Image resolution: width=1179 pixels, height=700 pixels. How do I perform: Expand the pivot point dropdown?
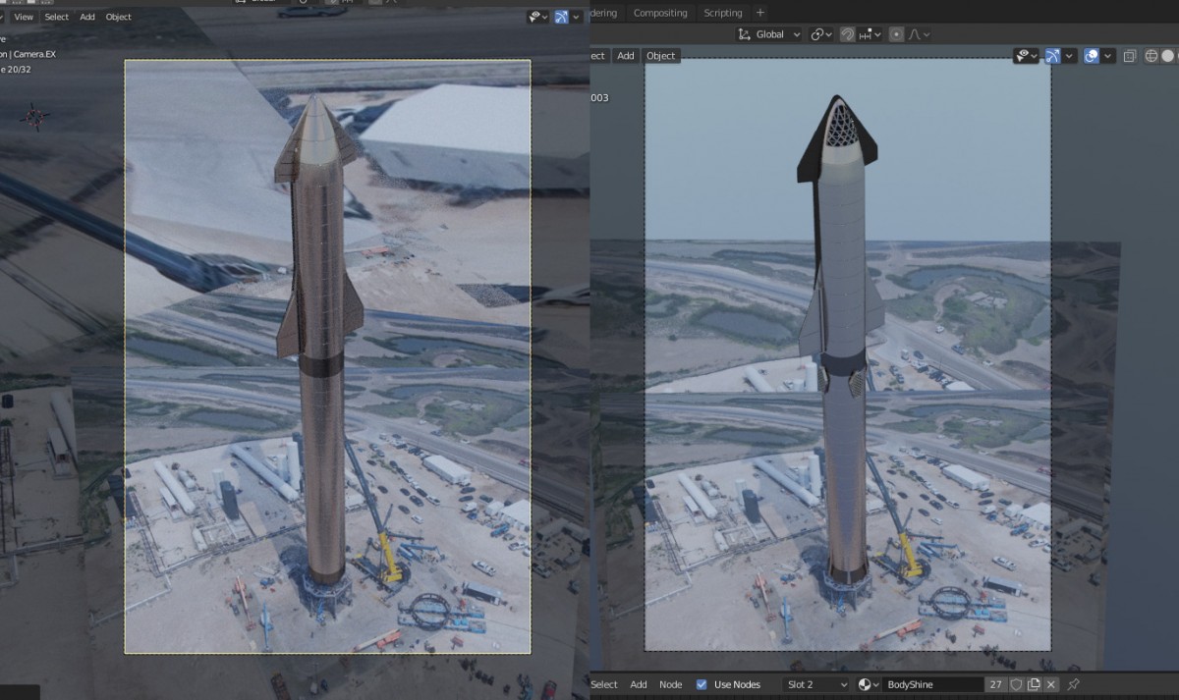coord(820,34)
